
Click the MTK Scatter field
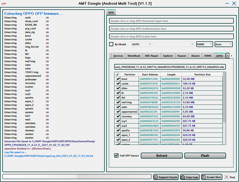pyautogui.click(x=171, y=37)
